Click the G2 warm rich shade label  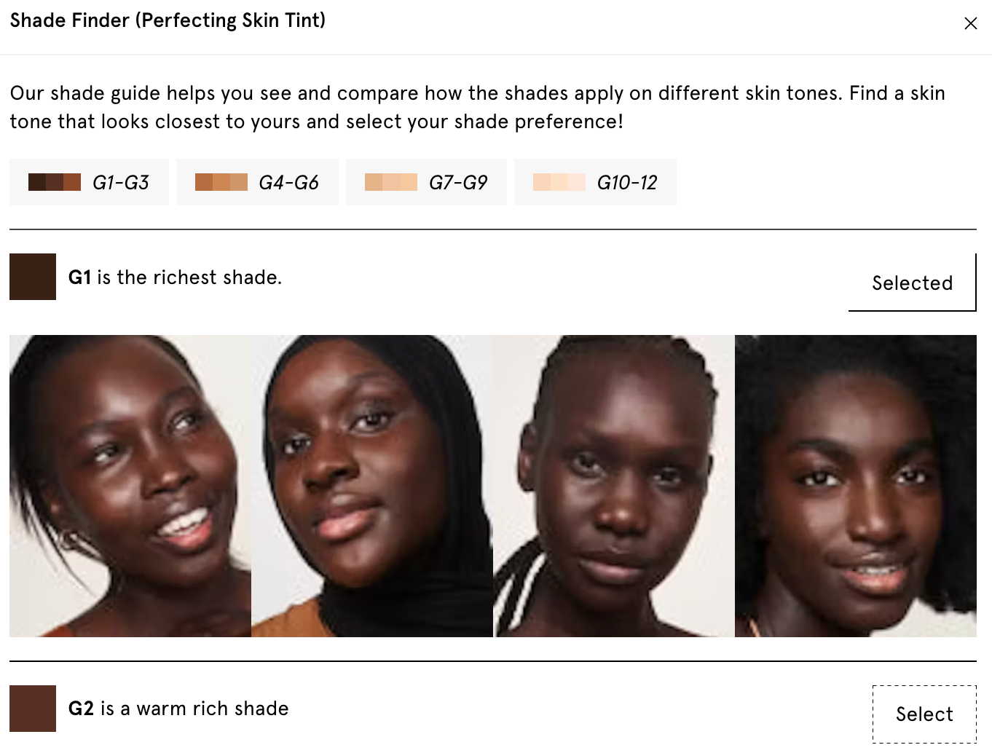(x=178, y=708)
